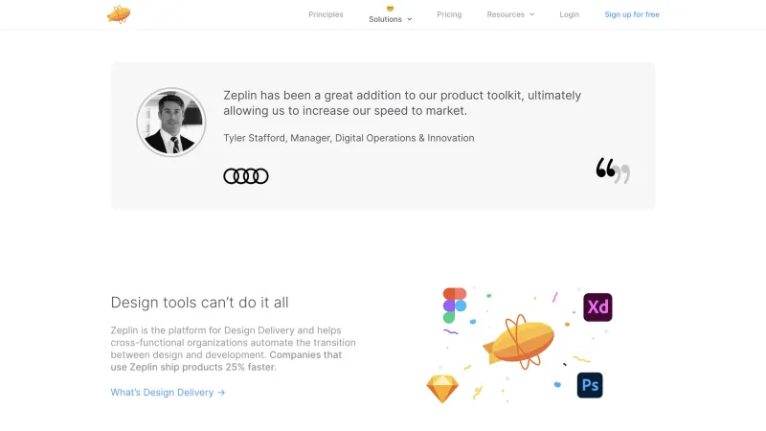The width and height of the screenshot is (766, 431).
Task: Click the black quotation mark icon
Action: (x=605, y=168)
